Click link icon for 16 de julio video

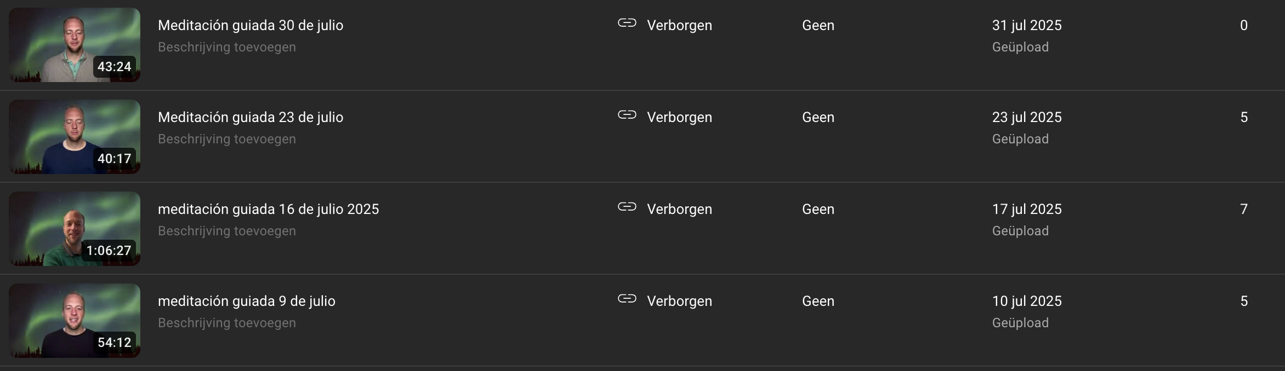coord(627,207)
